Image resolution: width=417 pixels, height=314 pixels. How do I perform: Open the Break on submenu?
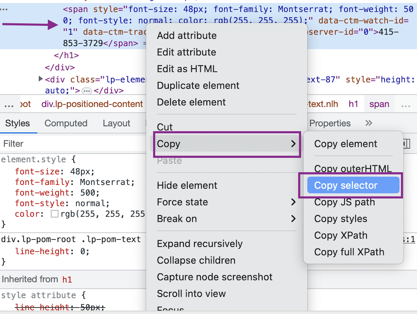point(227,219)
